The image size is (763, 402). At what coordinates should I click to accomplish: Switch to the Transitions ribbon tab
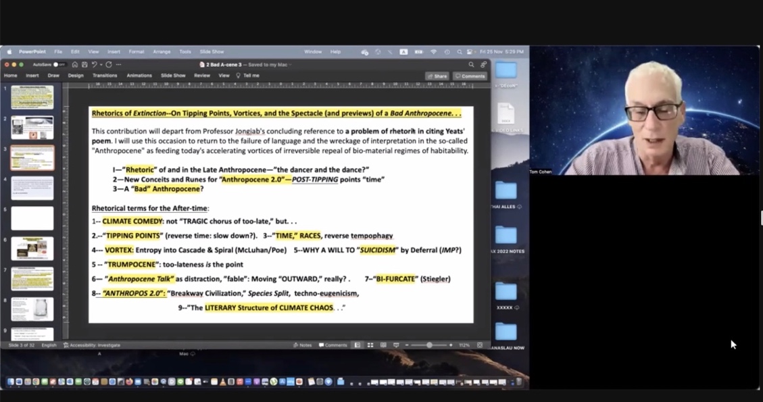click(x=105, y=76)
